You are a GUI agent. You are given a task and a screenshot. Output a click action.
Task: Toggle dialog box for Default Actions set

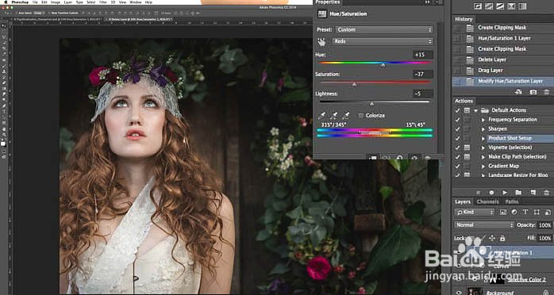point(467,110)
